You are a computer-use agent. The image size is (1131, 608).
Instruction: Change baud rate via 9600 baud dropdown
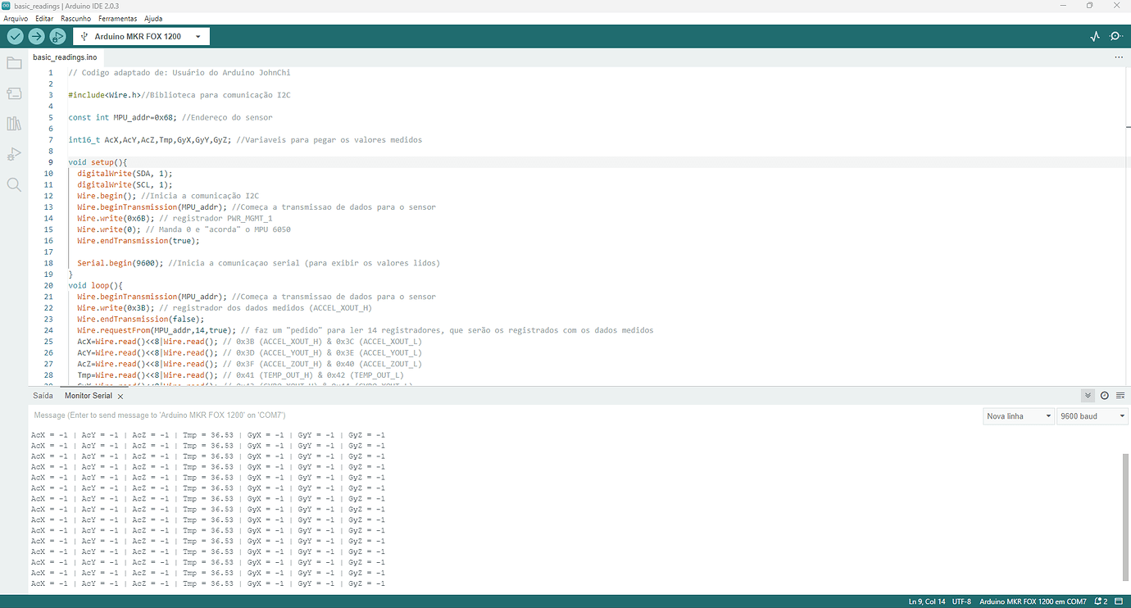point(1092,415)
